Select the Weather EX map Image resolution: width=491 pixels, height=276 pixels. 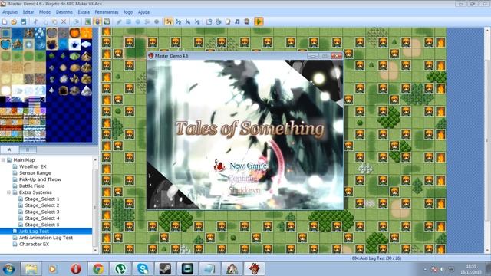[x=32, y=166]
